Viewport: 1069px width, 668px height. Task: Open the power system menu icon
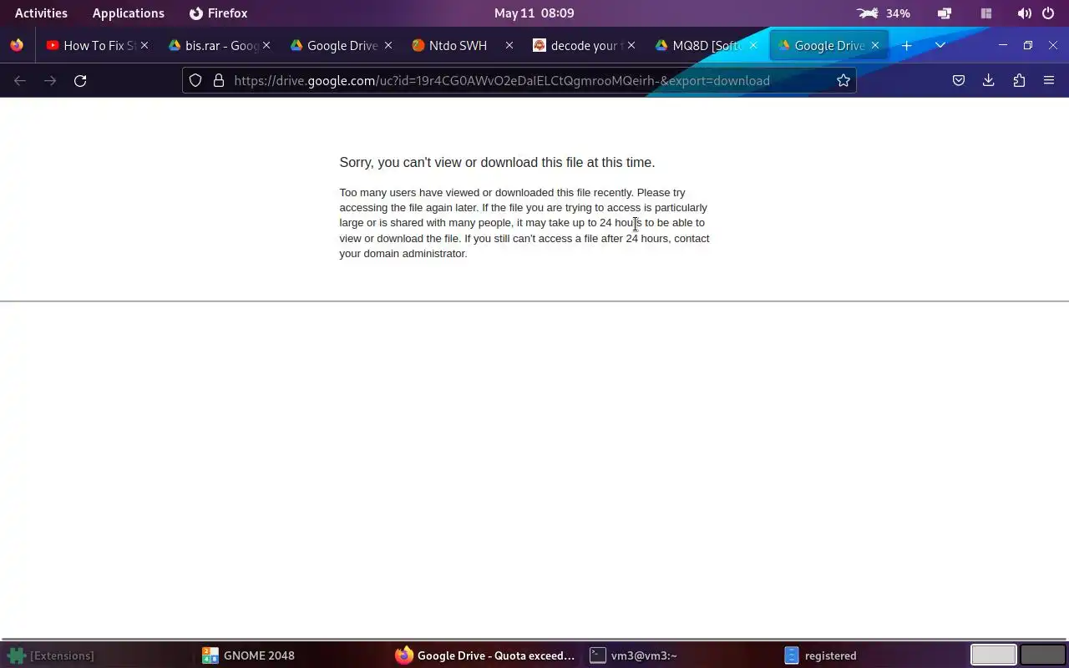point(1049,13)
